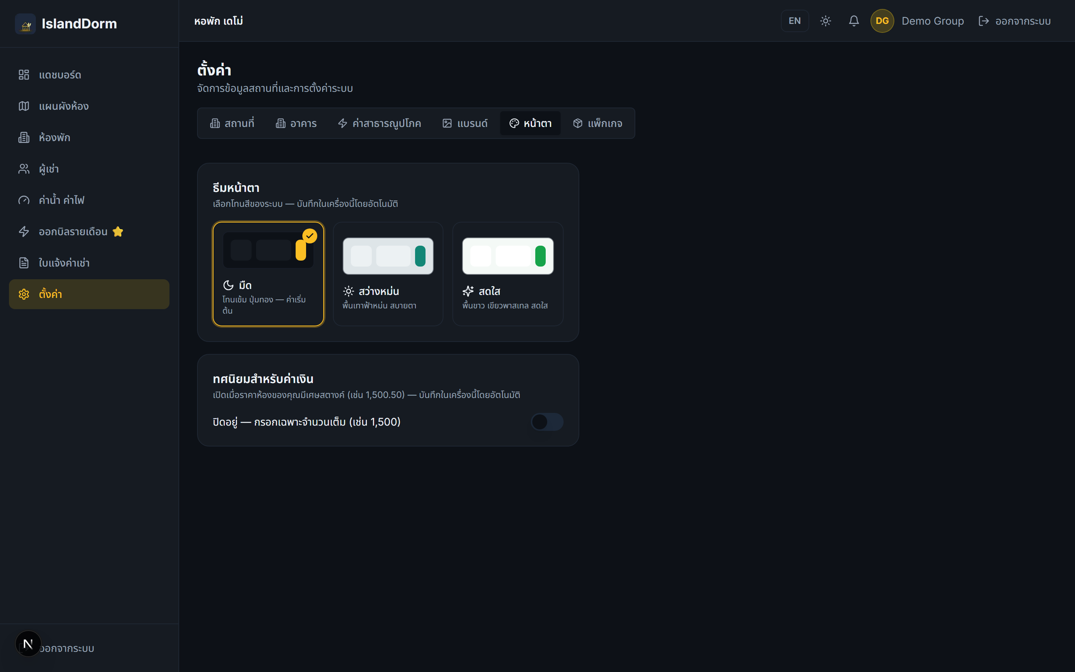
Task: Switch to the ค่าสาธารณูปโภค tab
Action: [x=379, y=123]
